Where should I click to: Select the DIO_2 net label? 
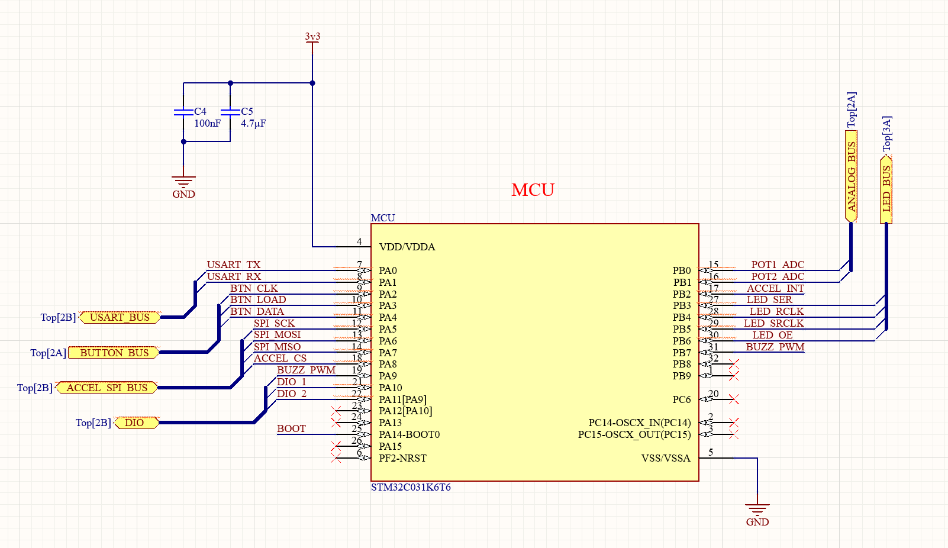coord(292,394)
